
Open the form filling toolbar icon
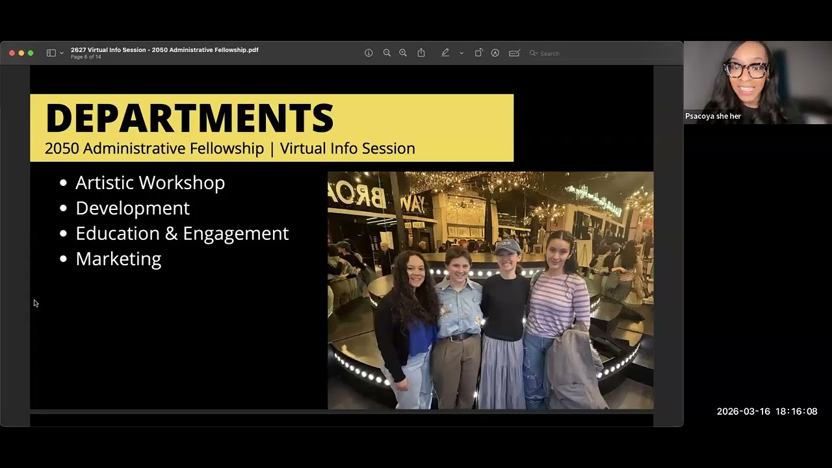coord(514,53)
